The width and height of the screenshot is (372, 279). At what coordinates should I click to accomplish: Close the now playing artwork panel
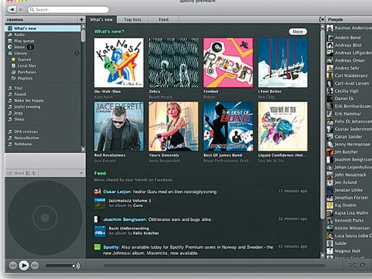pos(81,173)
